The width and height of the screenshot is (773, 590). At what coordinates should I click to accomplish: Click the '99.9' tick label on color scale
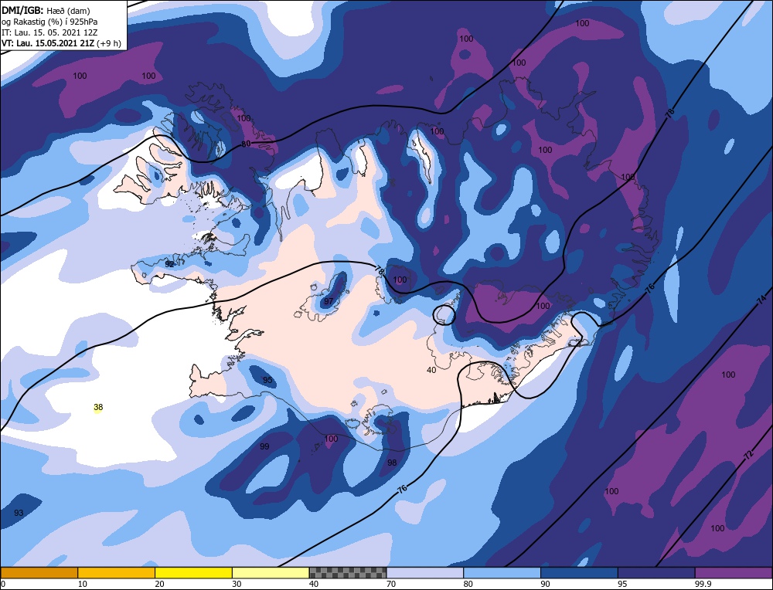pyautogui.click(x=702, y=584)
